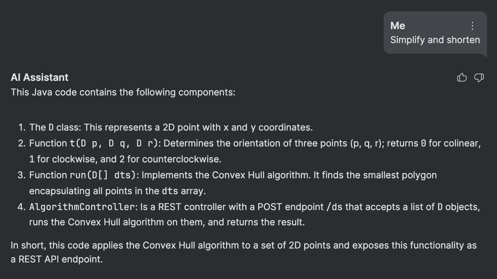Select the 'Me' sender label
This screenshot has height=279, width=497.
(x=398, y=26)
